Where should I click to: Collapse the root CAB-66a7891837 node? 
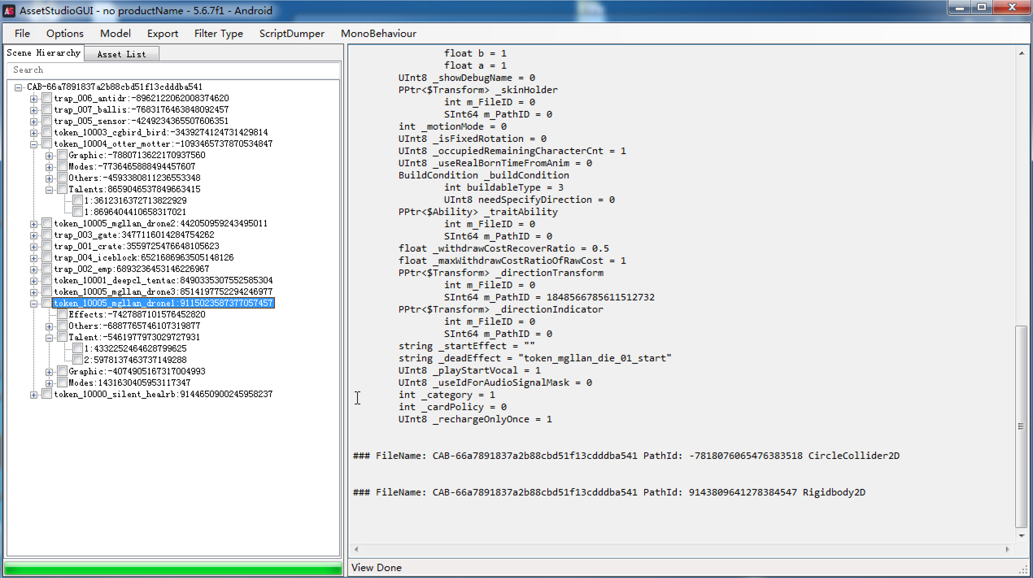(x=18, y=87)
